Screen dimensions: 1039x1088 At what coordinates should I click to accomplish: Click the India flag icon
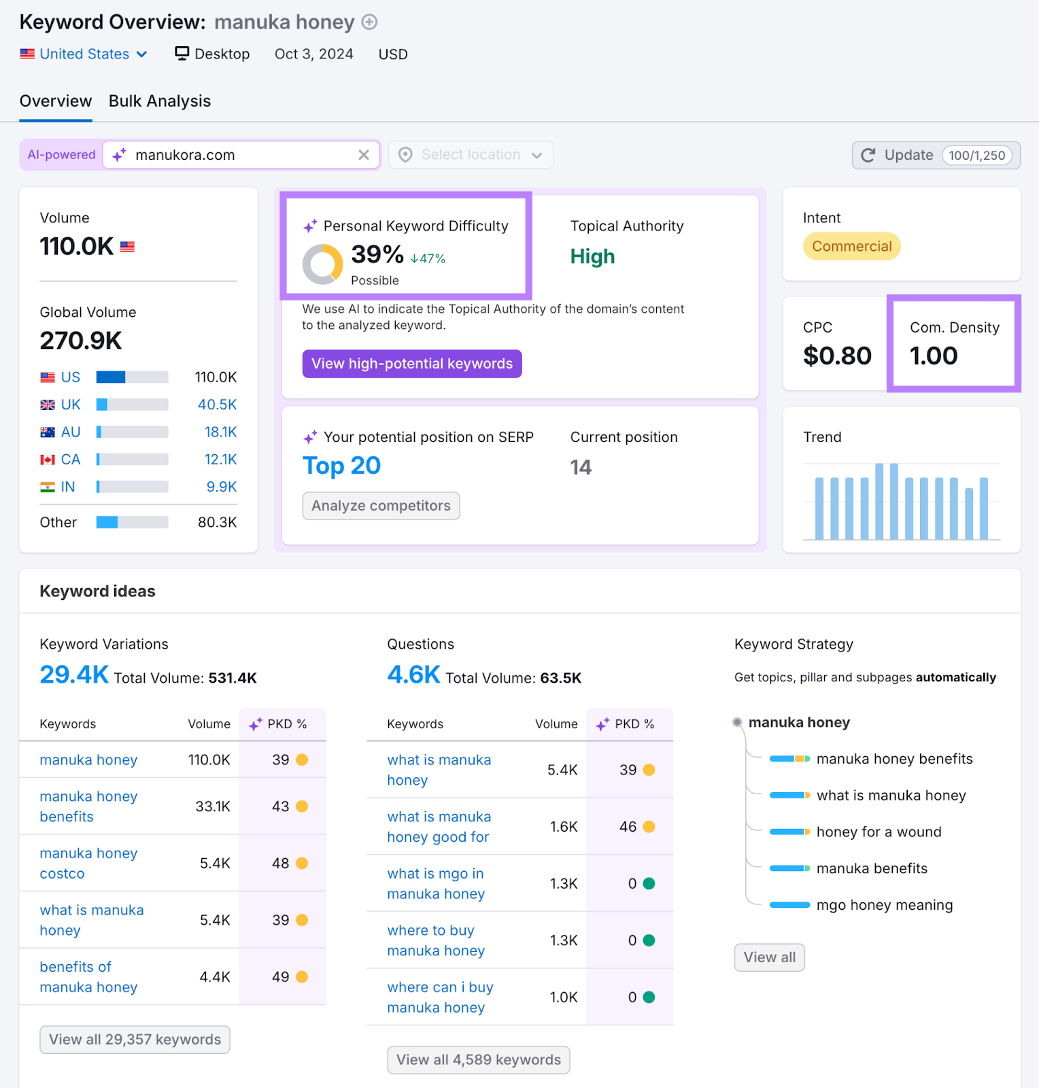48,487
